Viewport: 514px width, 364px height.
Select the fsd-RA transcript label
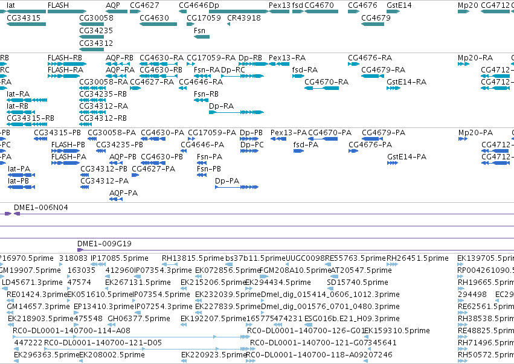pos(304,70)
